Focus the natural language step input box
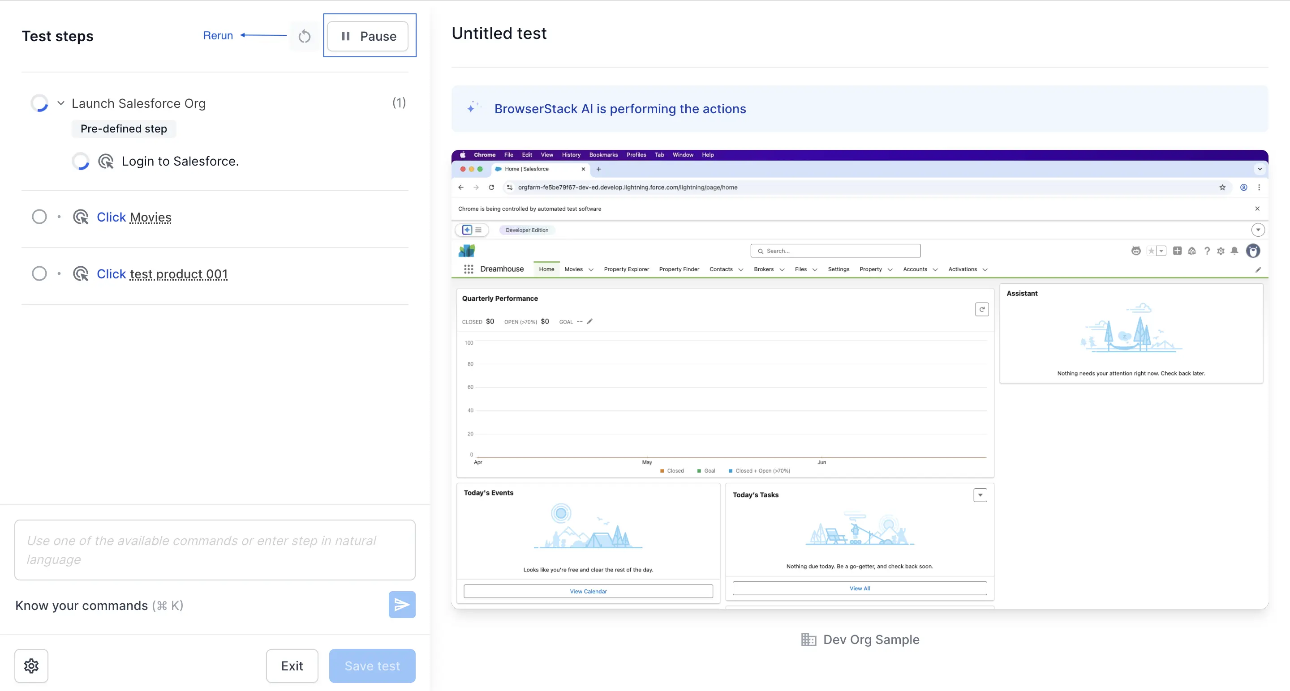Viewport: 1290px width, 691px height. pos(215,550)
